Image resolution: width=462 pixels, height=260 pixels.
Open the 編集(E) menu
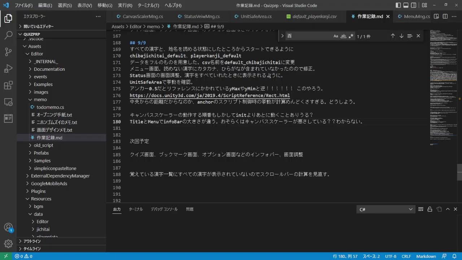(x=45, y=5)
